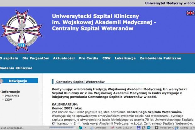Select 'Pro Cordis' in the top menu
Image resolution: width=195 pixels, height=130 pixels.
[x=89, y=58]
